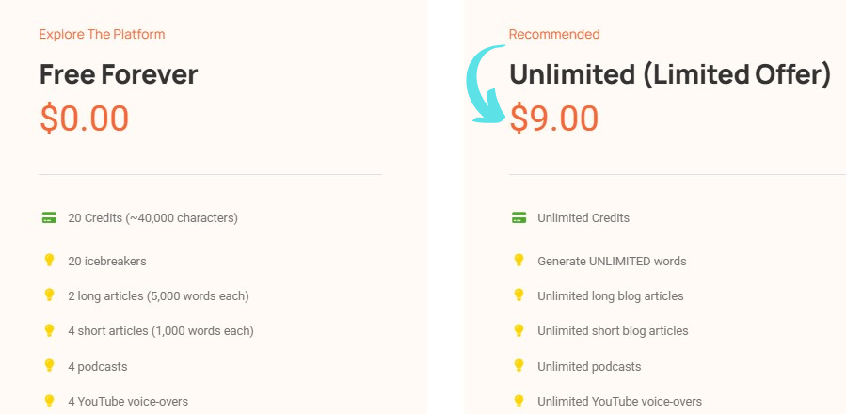The image size is (846, 414).
Task: Click the $0.00 price
Action: (x=84, y=119)
